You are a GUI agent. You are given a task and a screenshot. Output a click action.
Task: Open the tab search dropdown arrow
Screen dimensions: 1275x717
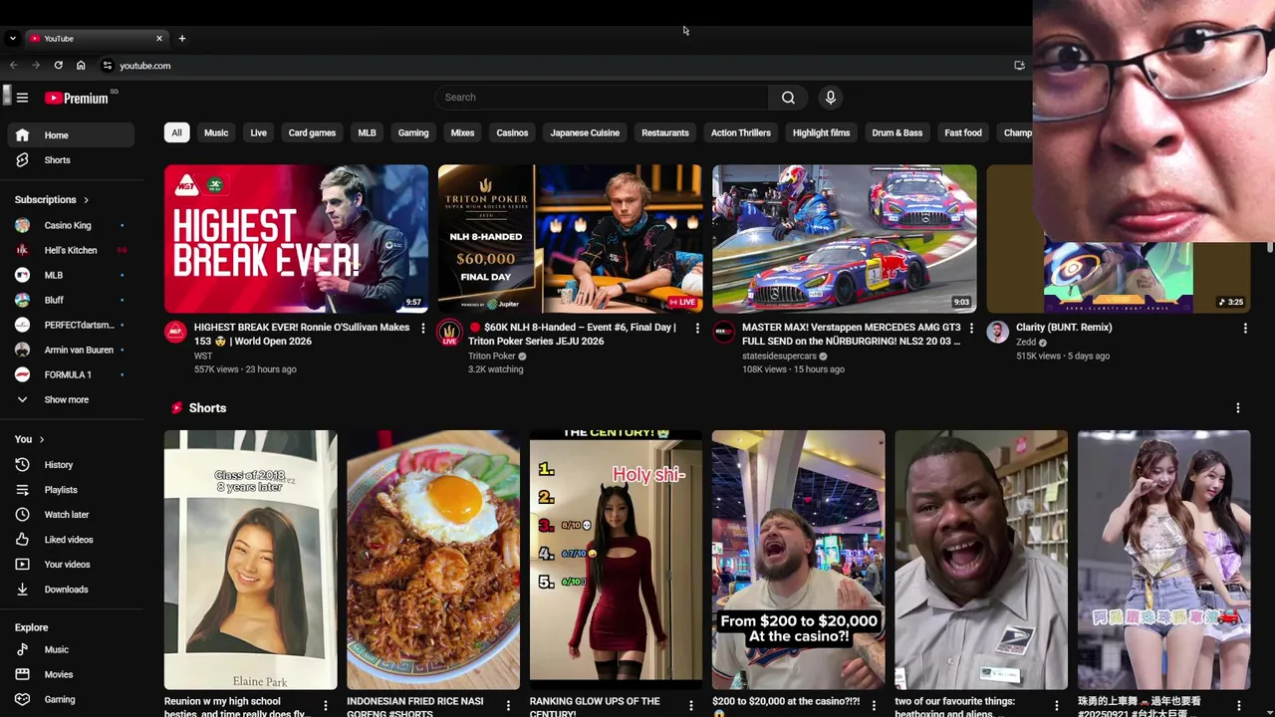[x=12, y=39]
